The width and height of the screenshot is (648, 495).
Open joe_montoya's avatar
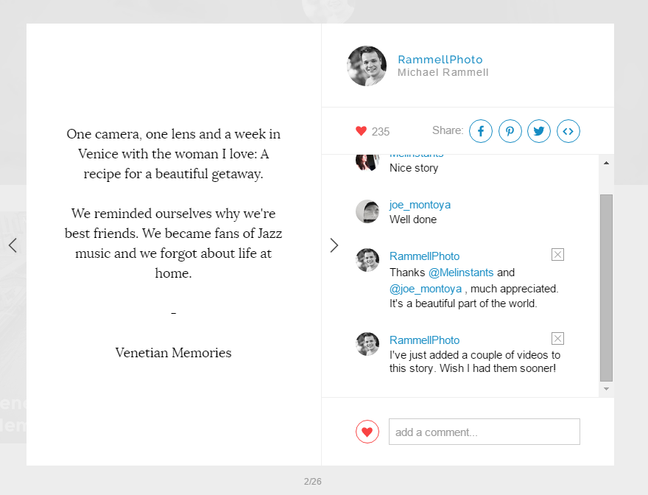tap(367, 211)
